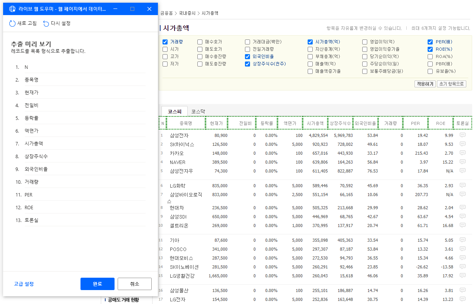Screen dimensions: 476x304
Task: Click the 취소 button
Action: click(x=135, y=284)
